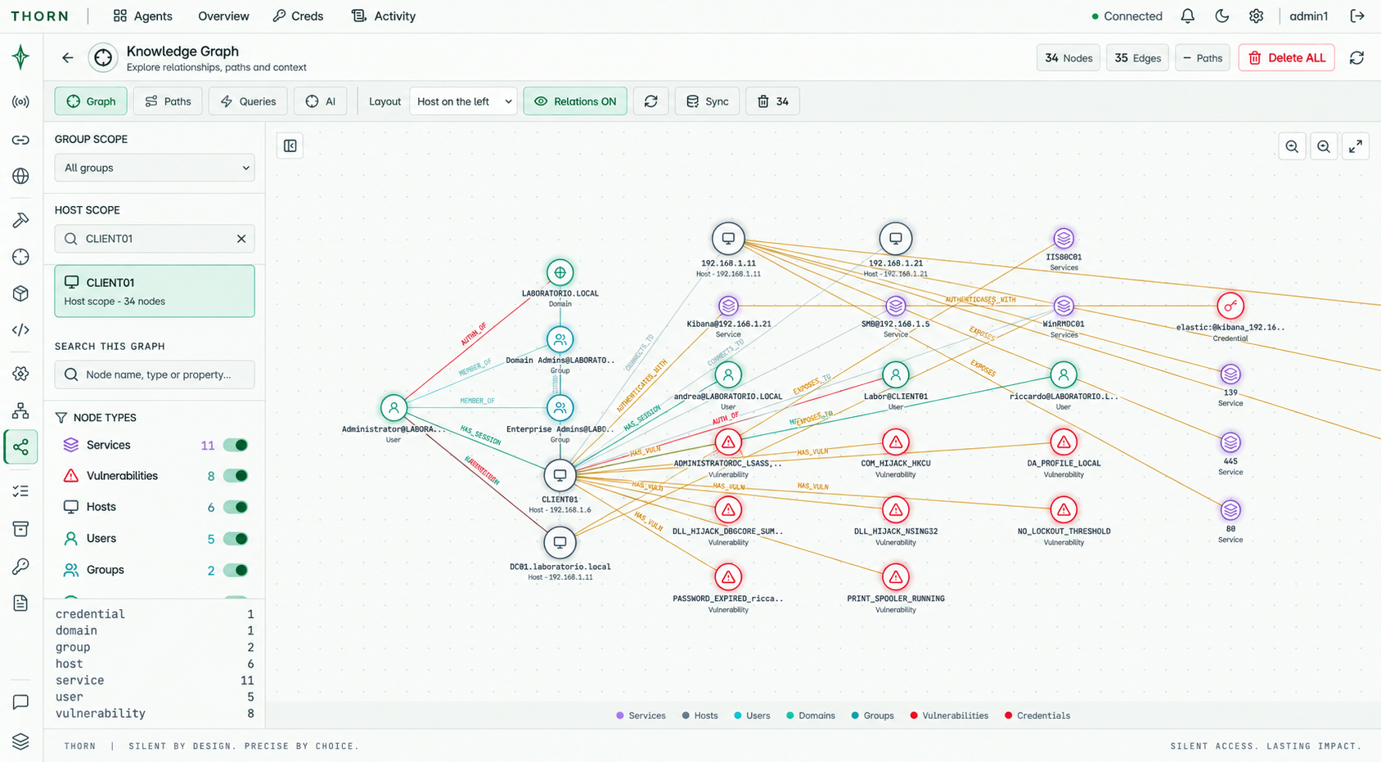
Task: Open Agents in top navigation
Action: pos(143,16)
